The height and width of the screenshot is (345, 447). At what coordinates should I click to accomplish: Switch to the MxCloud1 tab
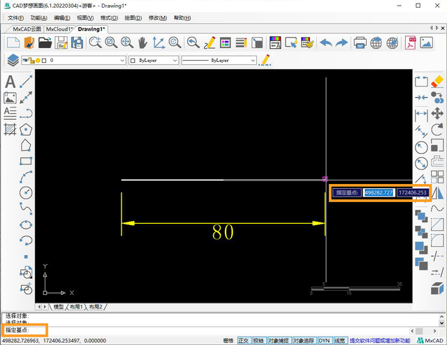59,29
